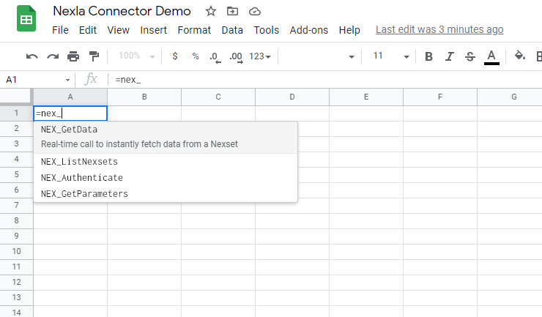Select column A header
542x317 pixels.
point(70,97)
